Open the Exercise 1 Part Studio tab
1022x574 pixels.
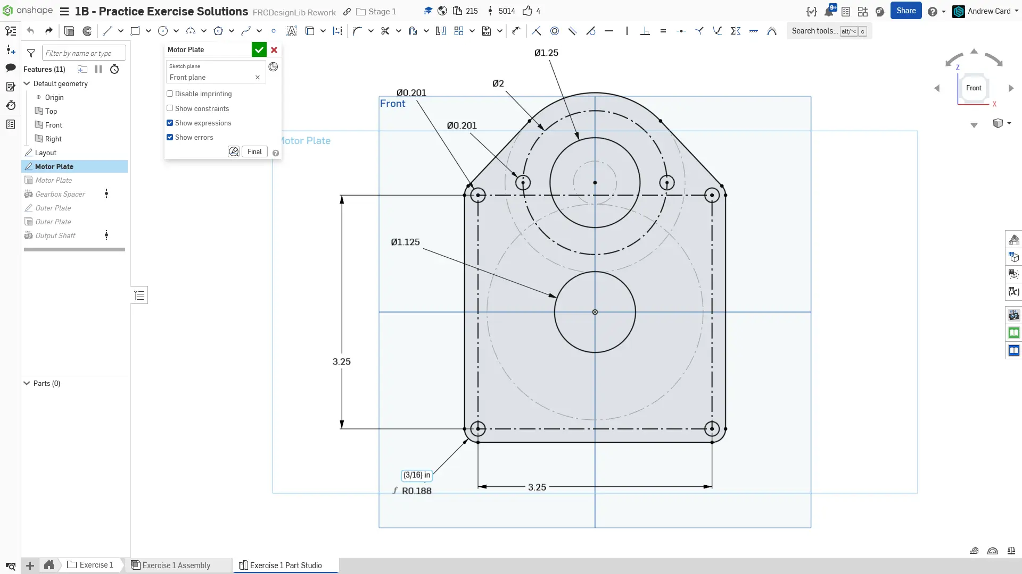coord(285,565)
